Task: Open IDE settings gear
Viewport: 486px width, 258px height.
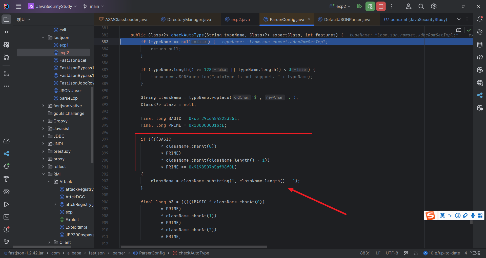Action: [434, 6]
